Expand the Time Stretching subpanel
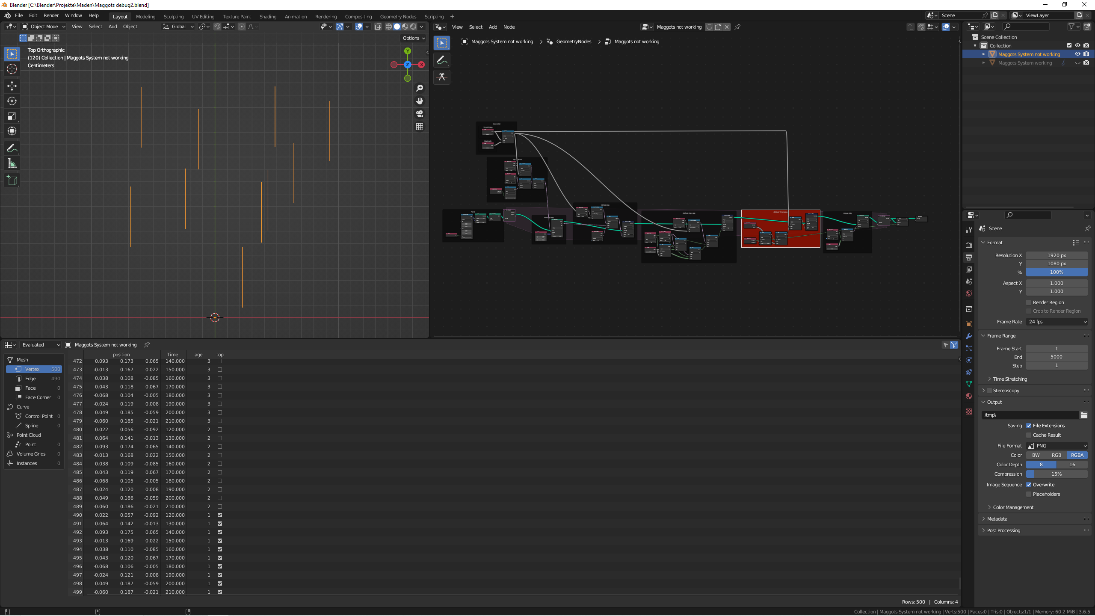1095x616 pixels. [x=1009, y=379]
